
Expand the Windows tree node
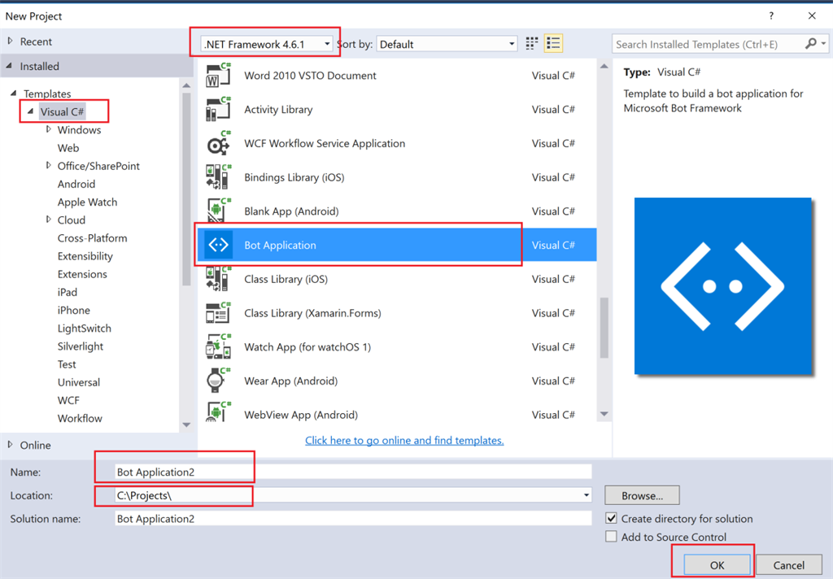[48, 129]
